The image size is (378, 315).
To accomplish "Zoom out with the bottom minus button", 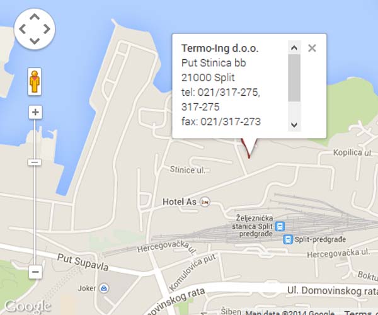I will 35,272.
